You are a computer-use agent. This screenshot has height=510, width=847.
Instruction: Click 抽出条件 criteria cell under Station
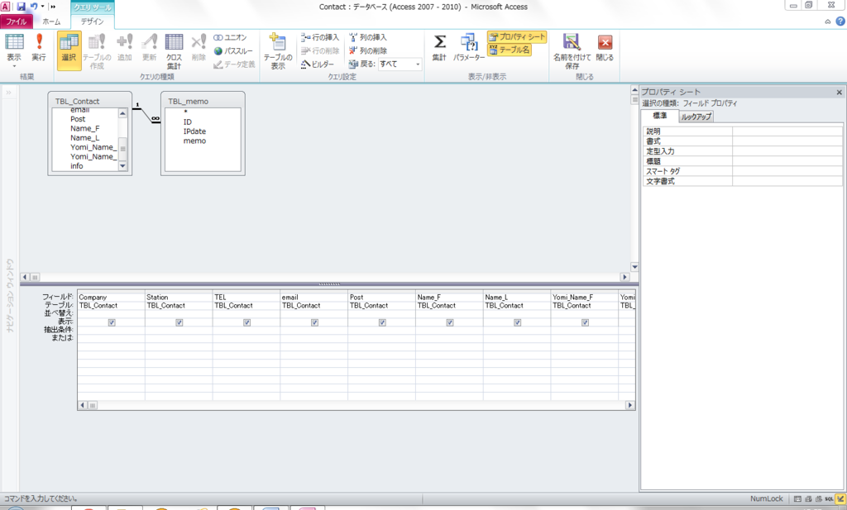(x=179, y=330)
